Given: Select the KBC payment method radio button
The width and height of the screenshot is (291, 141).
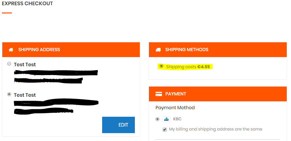Looking at the screenshot, I should 157,119.
